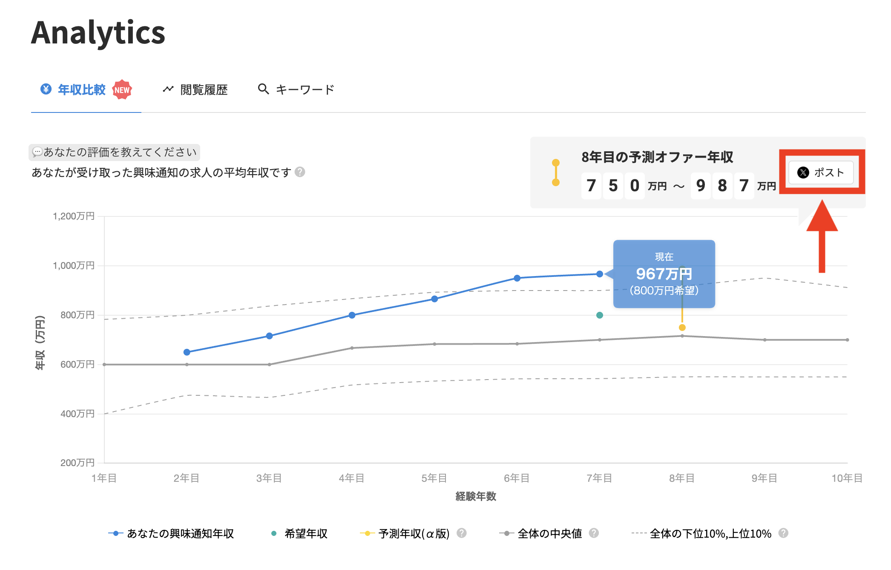This screenshot has height=570, width=891.
Task: Click あなたの評価を教えてください feedback button
Action: coord(114,152)
